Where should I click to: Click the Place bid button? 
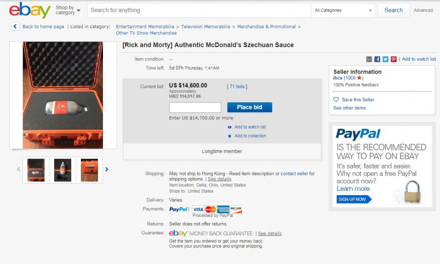pyautogui.click(x=249, y=107)
